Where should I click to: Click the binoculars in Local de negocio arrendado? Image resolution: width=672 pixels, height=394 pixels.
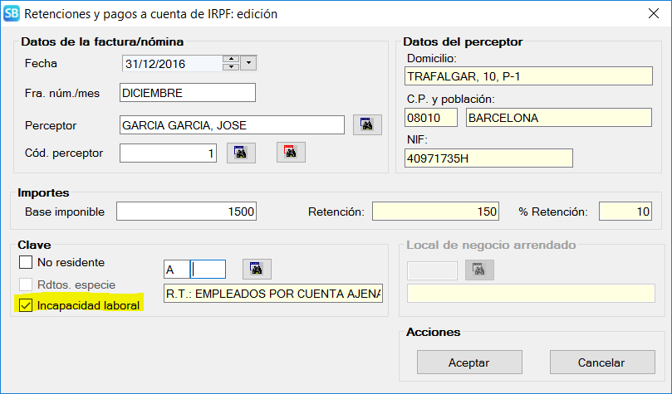coord(478,270)
